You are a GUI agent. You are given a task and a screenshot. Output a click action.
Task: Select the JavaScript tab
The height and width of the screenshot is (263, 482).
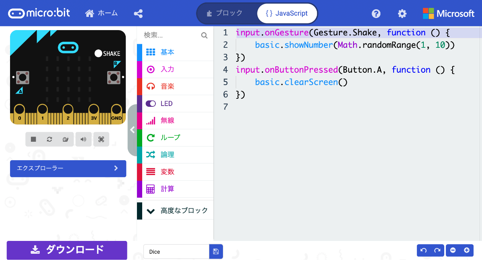(x=287, y=13)
